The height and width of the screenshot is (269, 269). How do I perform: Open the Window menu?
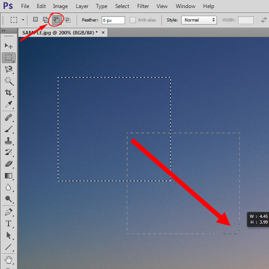click(x=185, y=6)
